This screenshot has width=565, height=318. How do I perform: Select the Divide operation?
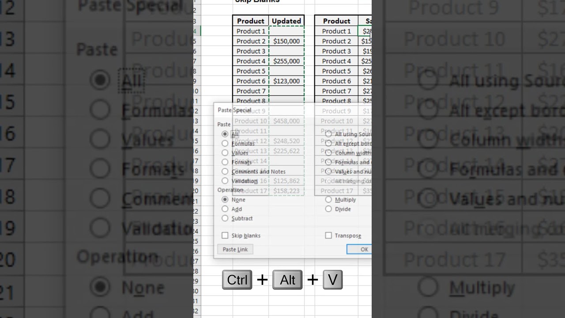click(328, 209)
